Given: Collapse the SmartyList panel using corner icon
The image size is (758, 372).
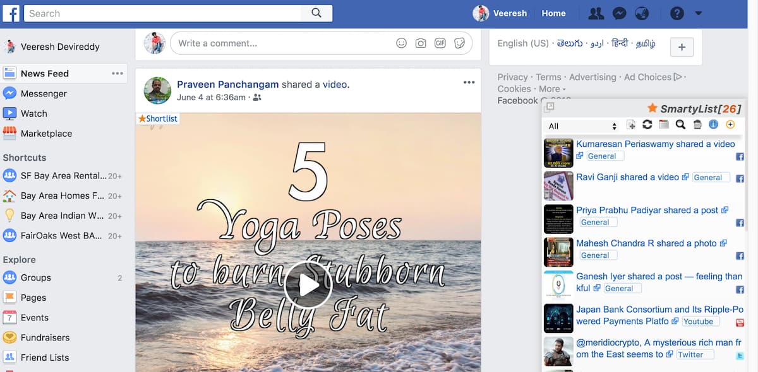Looking at the screenshot, I should click(550, 108).
